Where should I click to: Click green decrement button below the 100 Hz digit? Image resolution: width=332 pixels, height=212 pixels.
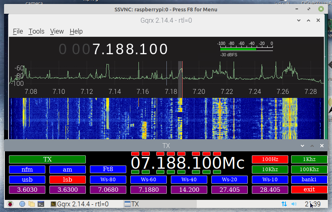196,172
